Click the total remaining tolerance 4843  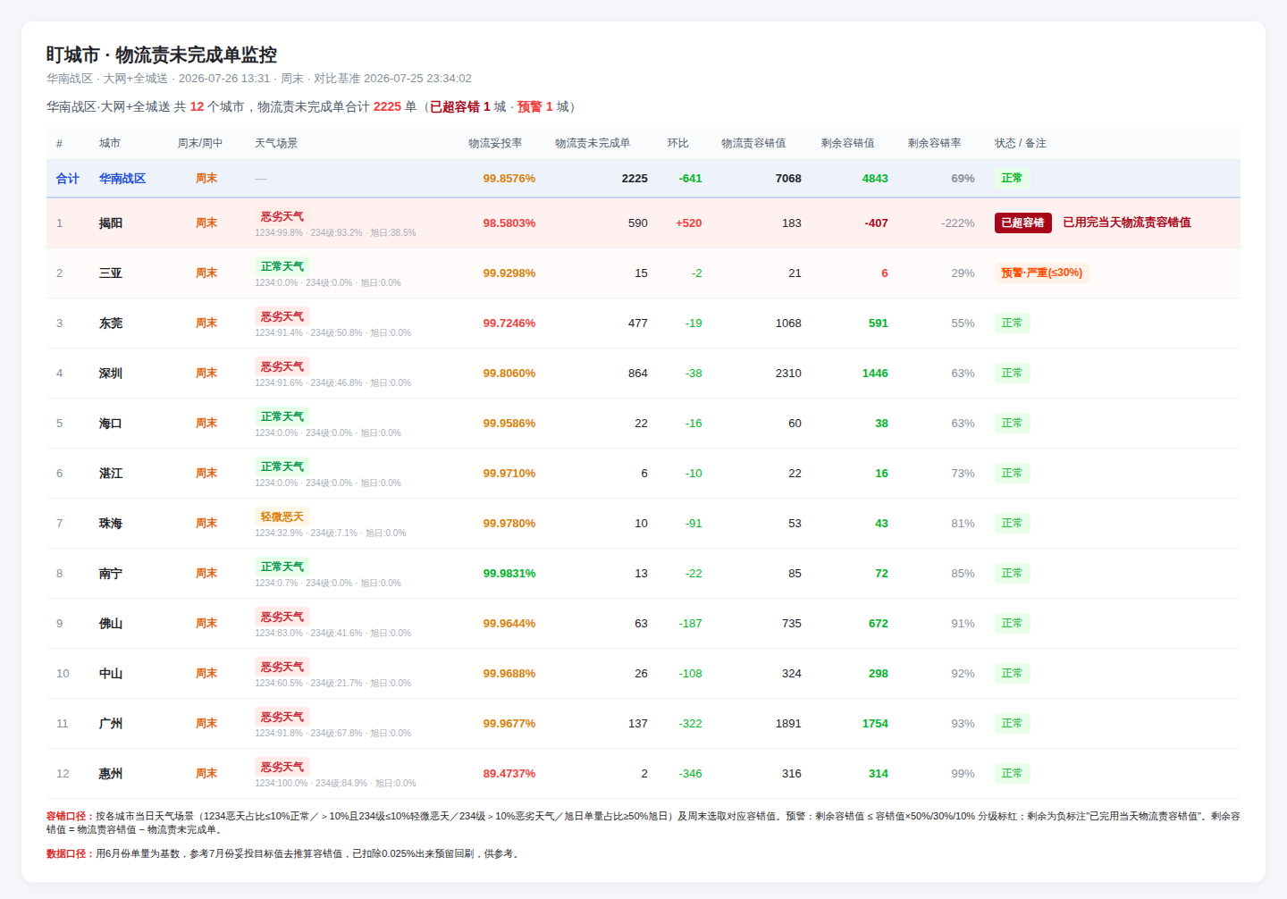[x=875, y=179]
